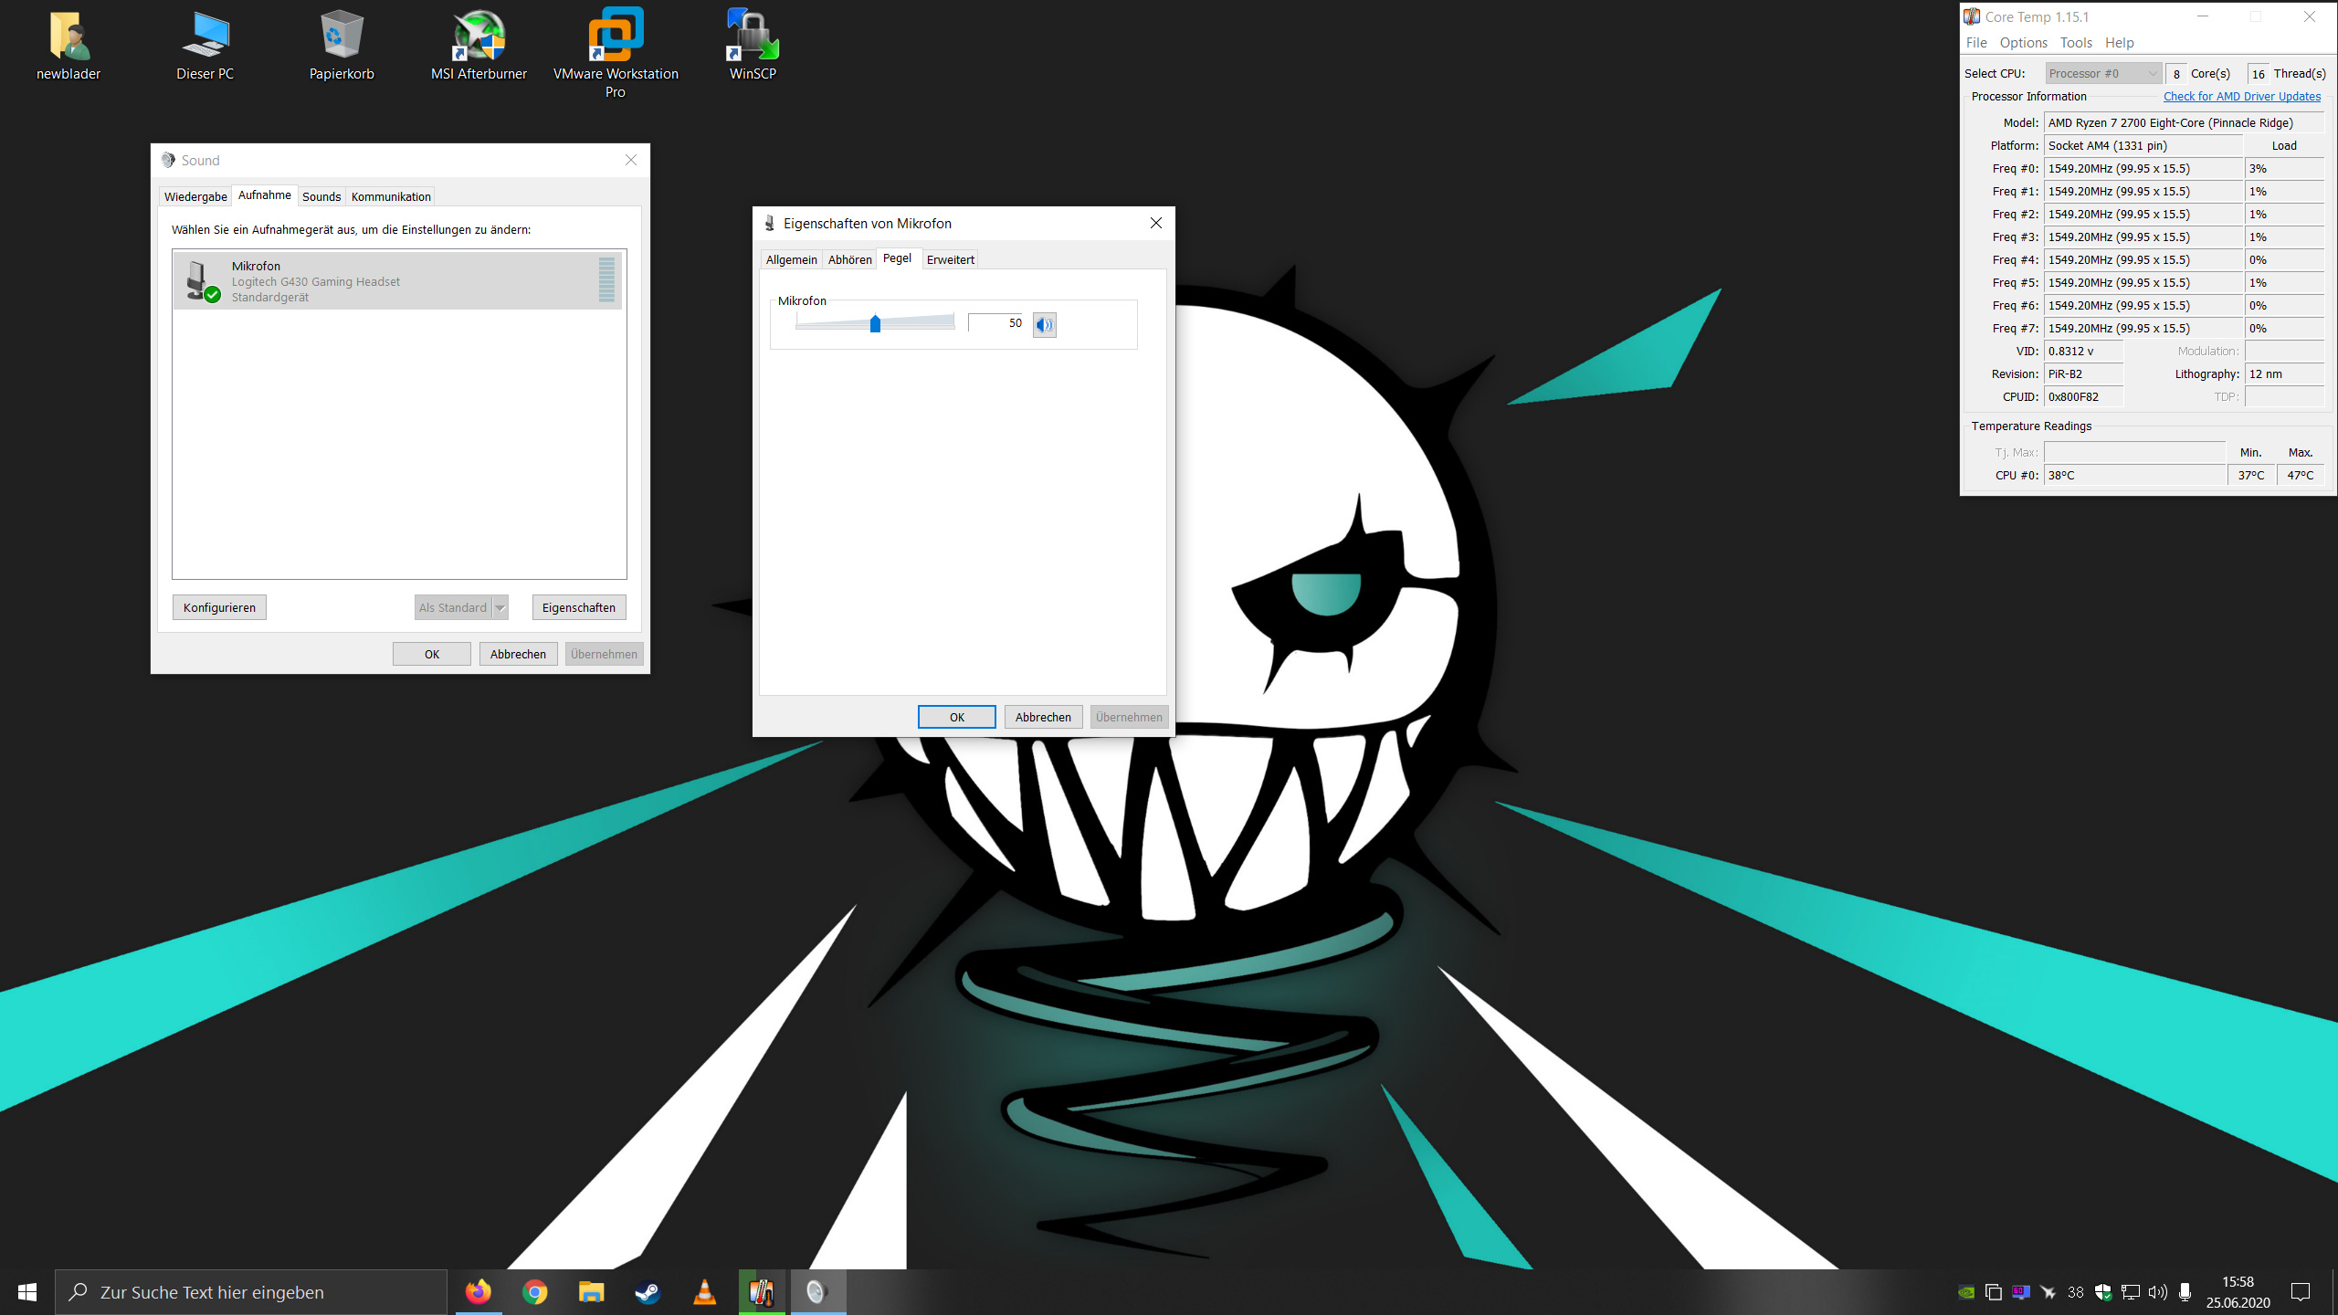Click Check for AMD Driver Updates link

[x=2241, y=96]
